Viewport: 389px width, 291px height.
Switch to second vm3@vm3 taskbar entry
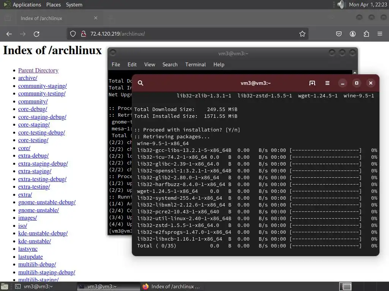point(108,286)
